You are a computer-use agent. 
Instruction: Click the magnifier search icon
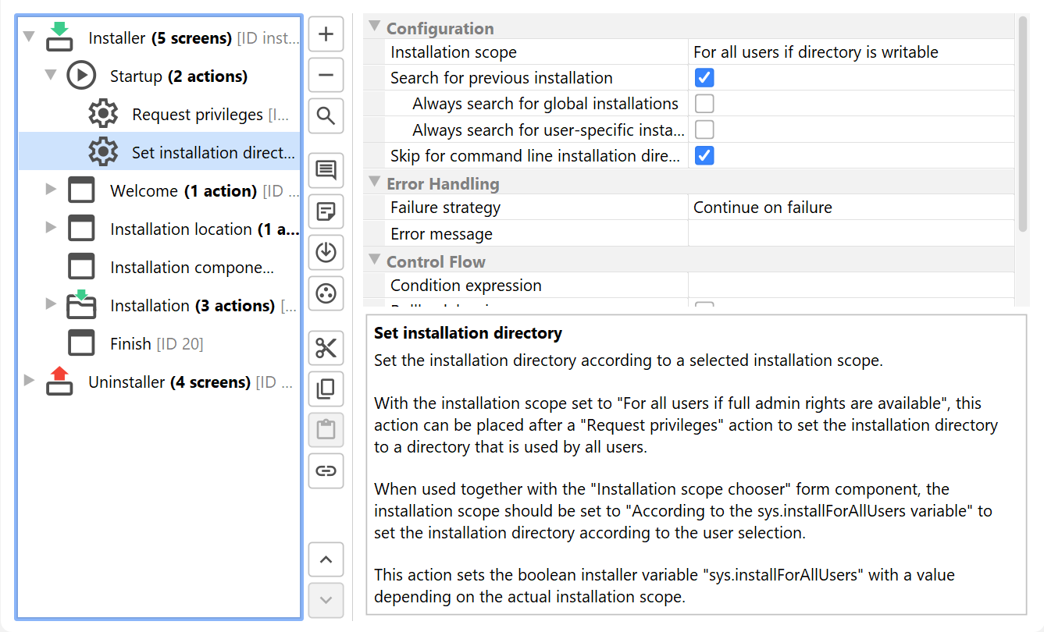[x=326, y=117]
